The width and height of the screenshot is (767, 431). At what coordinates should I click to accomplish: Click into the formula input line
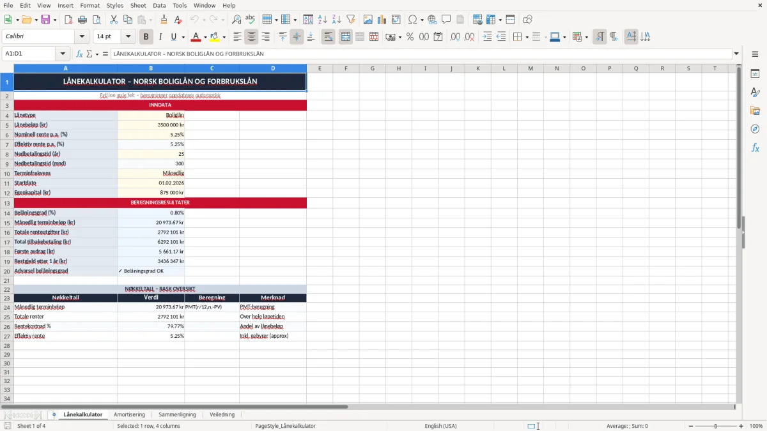[x=421, y=54]
